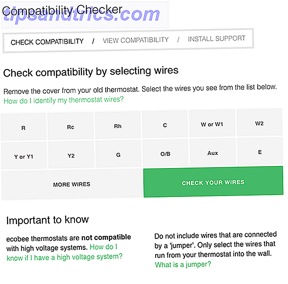Viewport: 288px width, 284px height.
Task: Select the W or W1 wire
Action: click(x=212, y=124)
